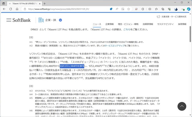Open the browser home page
The width and height of the screenshot is (192, 117).
[17, 9]
